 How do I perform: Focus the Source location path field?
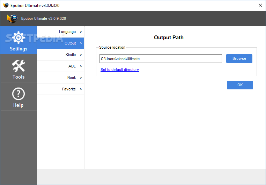pyautogui.click(x=161, y=59)
